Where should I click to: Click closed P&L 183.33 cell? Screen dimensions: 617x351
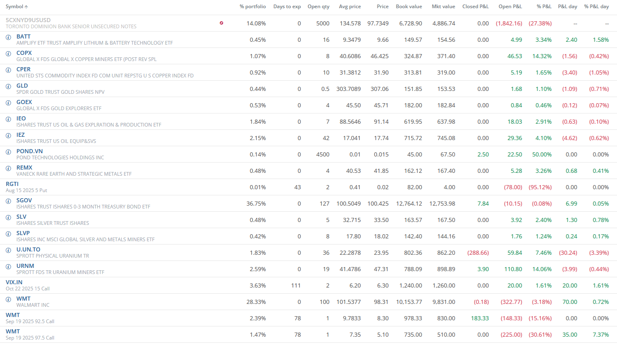[480, 318]
